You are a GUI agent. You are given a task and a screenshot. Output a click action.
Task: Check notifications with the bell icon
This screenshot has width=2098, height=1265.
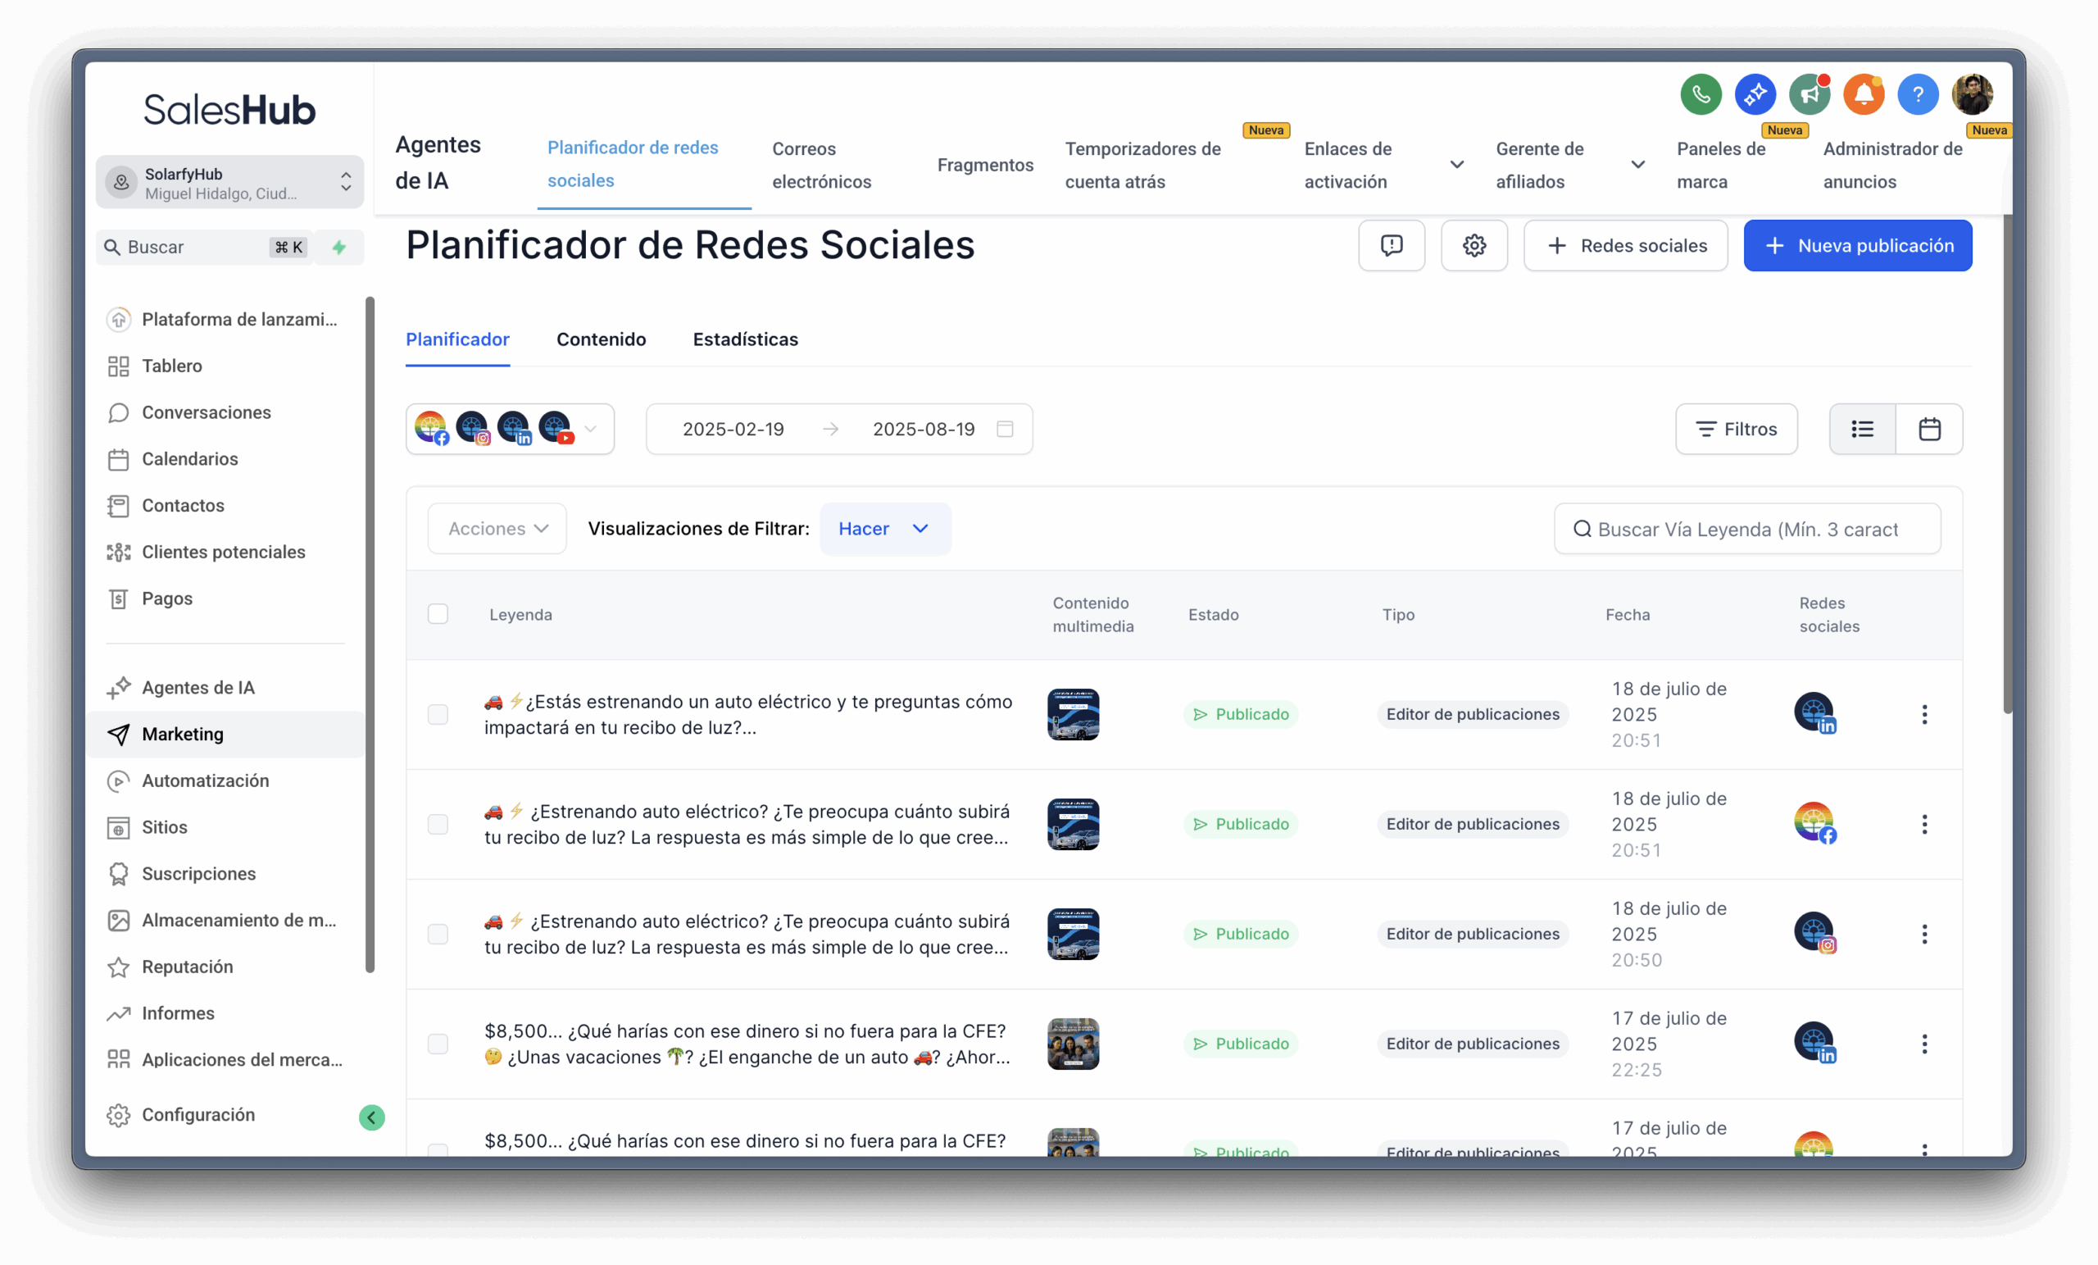1864,94
